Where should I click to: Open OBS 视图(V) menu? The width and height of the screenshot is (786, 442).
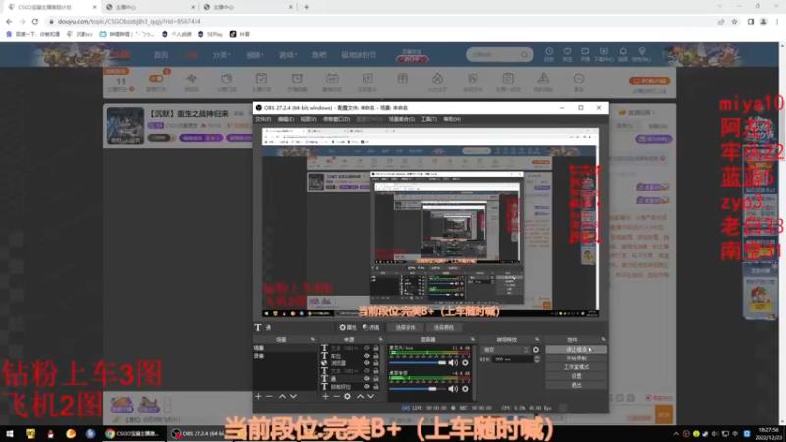tap(309, 119)
